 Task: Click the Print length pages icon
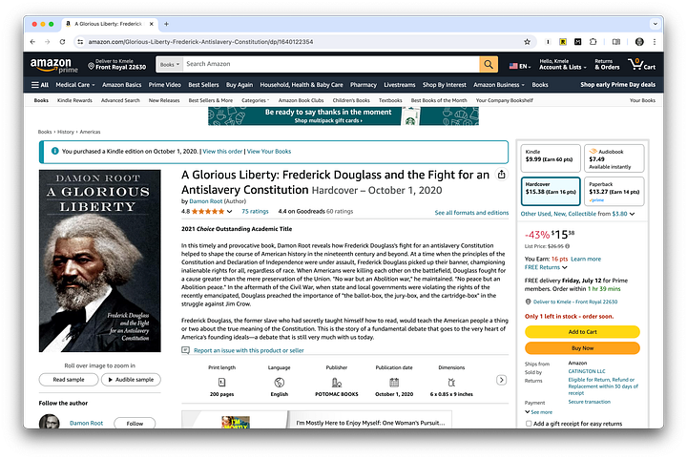pyautogui.click(x=221, y=383)
